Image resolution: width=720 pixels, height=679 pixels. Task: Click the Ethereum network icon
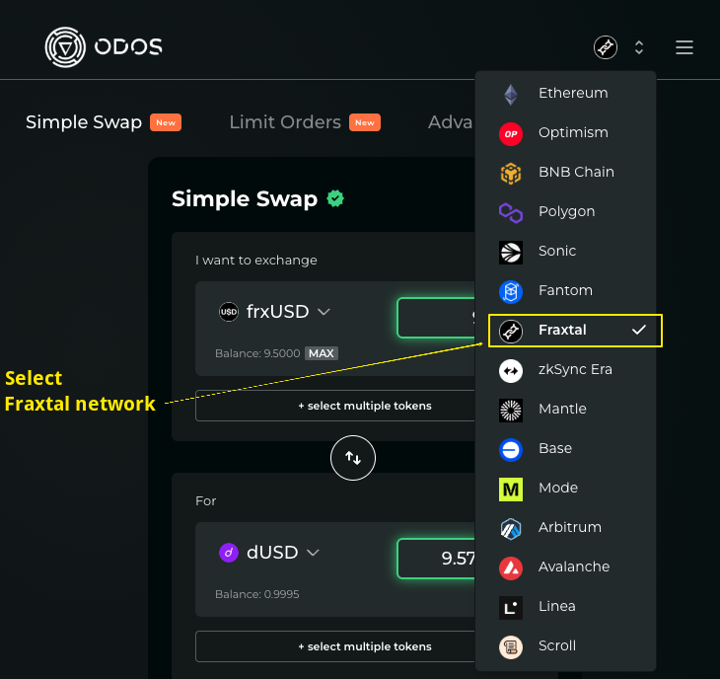pyautogui.click(x=510, y=94)
